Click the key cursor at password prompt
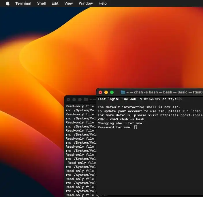This screenshot has width=203, height=197. click(x=136, y=127)
